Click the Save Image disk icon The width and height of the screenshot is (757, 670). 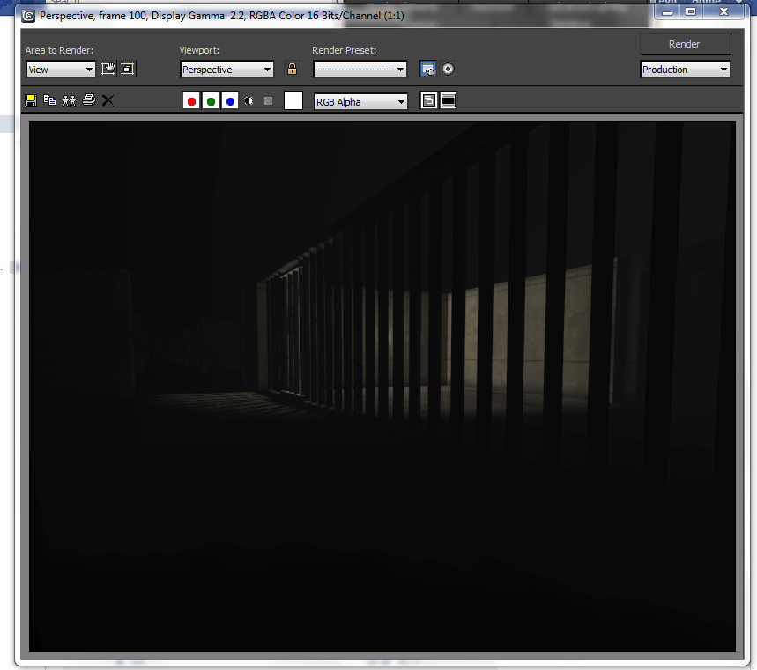point(31,101)
